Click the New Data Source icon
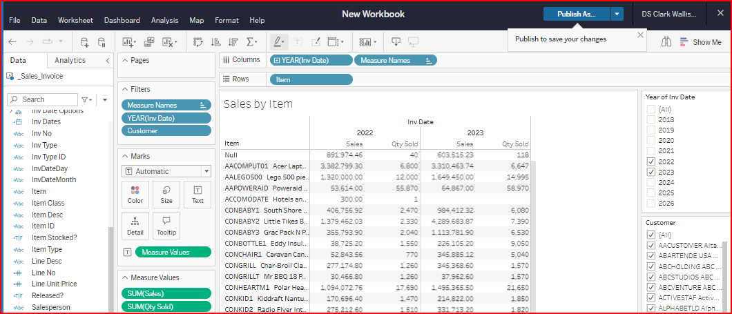The height and width of the screenshot is (314, 732). (84, 42)
